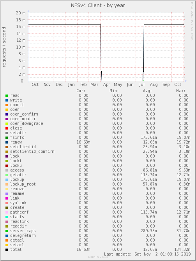This screenshot has width=196, height=261.
Task: Click the 16 m tick on the y-axis
Action: 21,26
